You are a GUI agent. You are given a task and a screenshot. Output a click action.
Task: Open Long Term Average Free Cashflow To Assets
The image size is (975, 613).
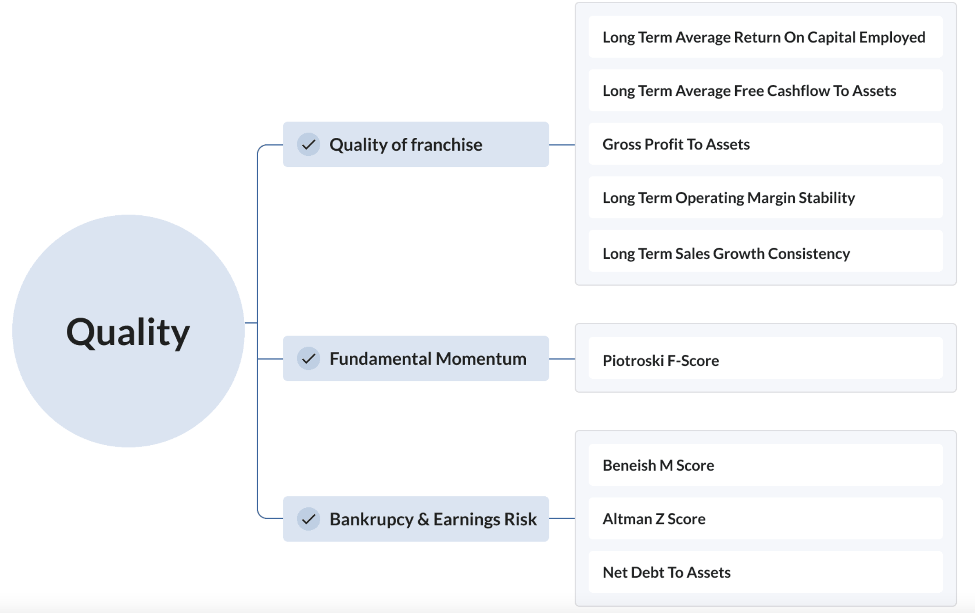[x=766, y=91]
